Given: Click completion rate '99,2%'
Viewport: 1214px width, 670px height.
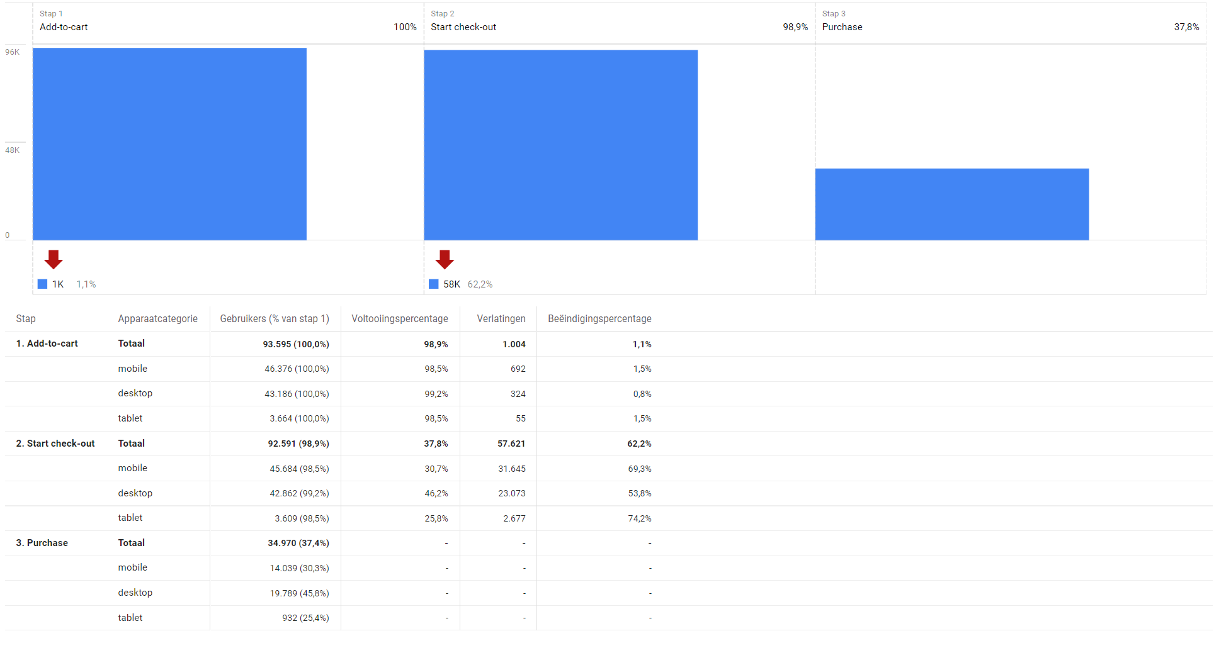Looking at the screenshot, I should (436, 394).
